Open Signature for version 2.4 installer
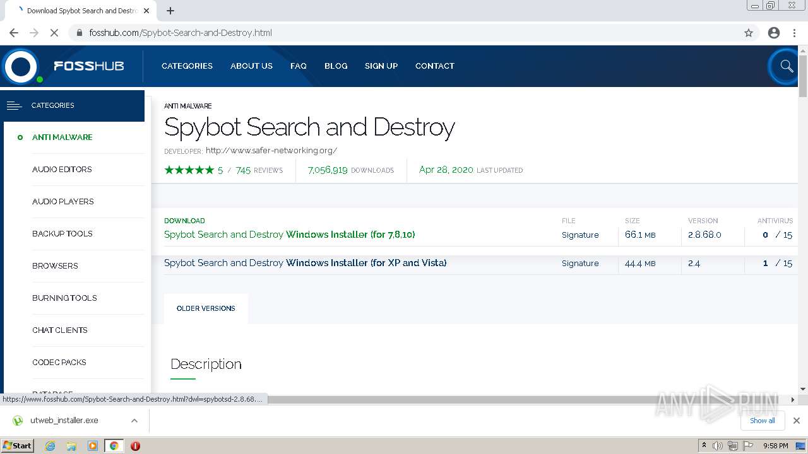Viewport: 808px width, 454px height. pos(580,263)
